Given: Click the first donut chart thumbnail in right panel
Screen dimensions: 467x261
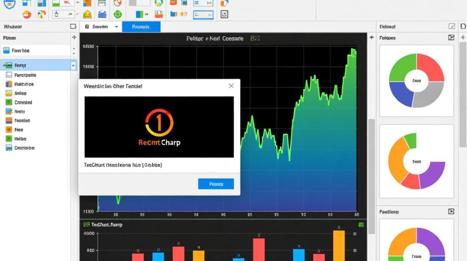Looking at the screenshot, I should pos(416,81).
